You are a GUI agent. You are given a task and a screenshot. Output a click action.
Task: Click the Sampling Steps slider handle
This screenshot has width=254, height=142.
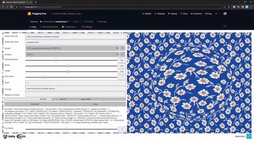click(56, 60)
